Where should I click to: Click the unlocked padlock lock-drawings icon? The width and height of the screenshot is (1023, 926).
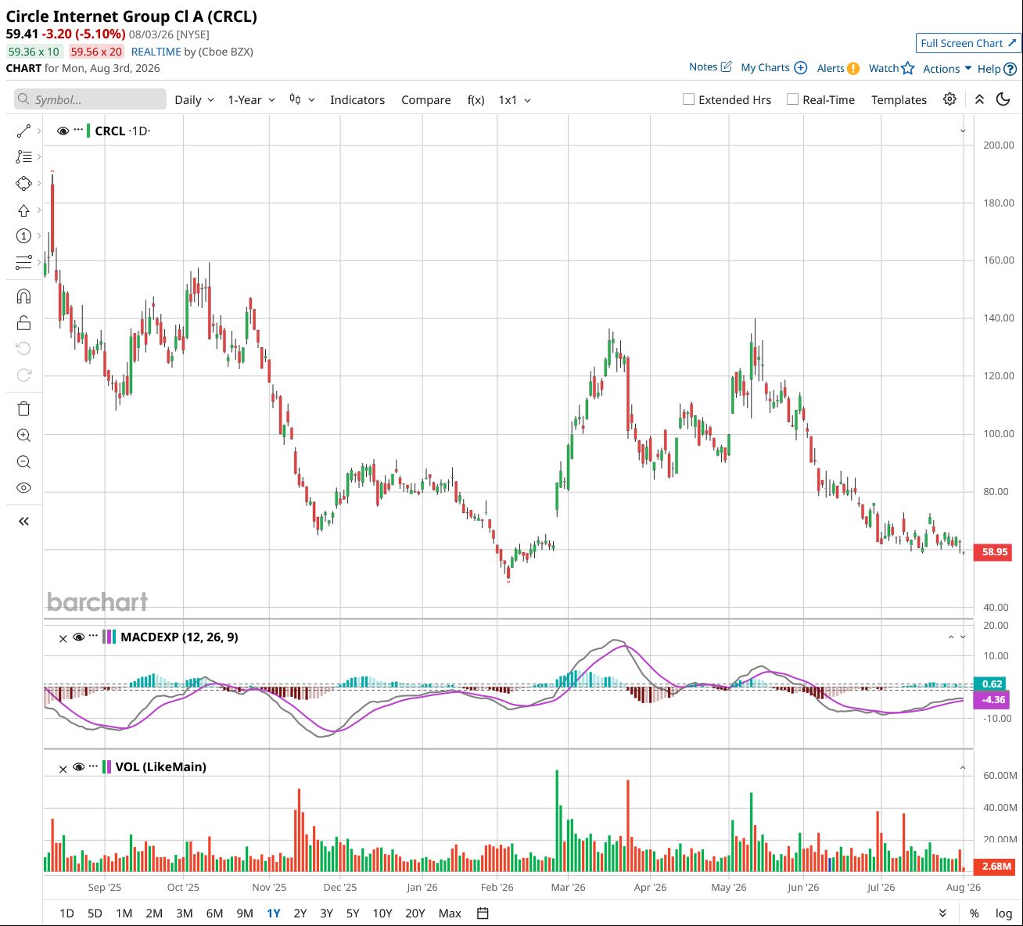pos(23,322)
